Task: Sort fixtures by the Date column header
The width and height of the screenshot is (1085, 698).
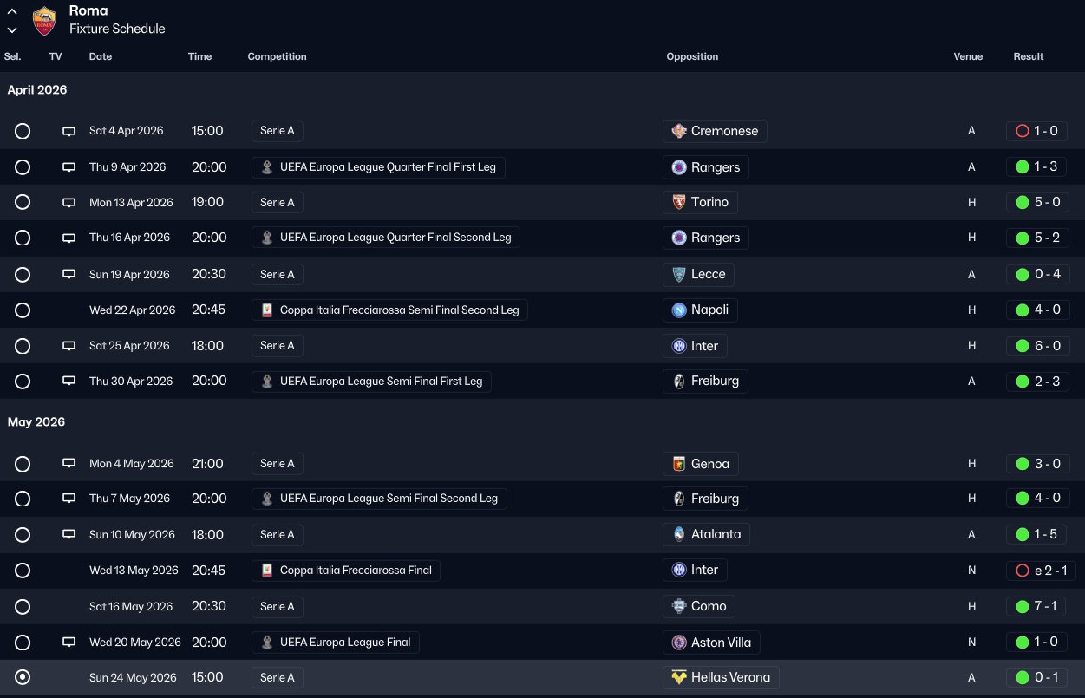Action: coord(101,56)
